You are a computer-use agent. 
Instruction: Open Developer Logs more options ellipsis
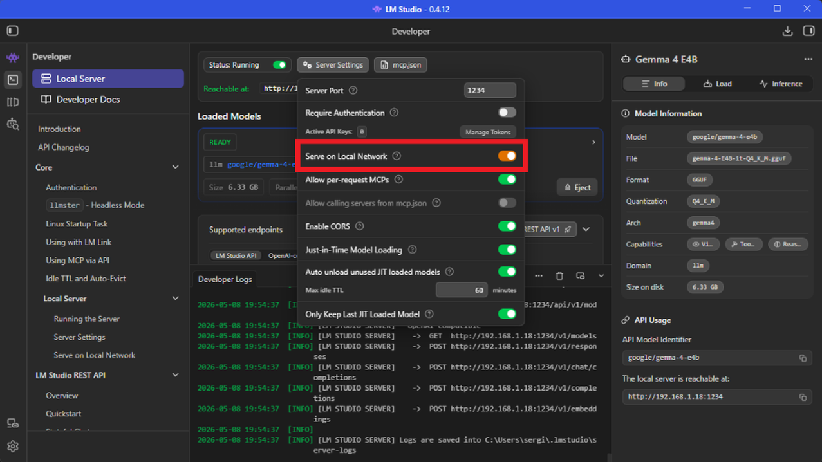[539, 276]
